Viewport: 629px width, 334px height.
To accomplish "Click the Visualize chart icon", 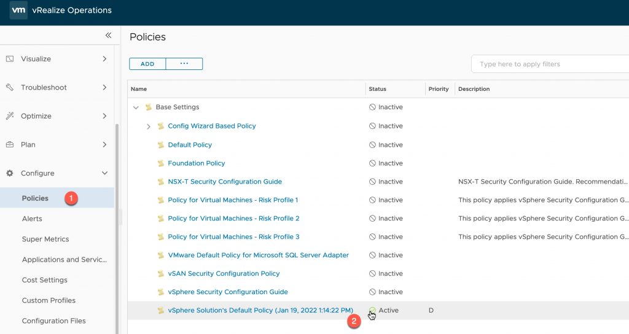I will pyautogui.click(x=10, y=59).
